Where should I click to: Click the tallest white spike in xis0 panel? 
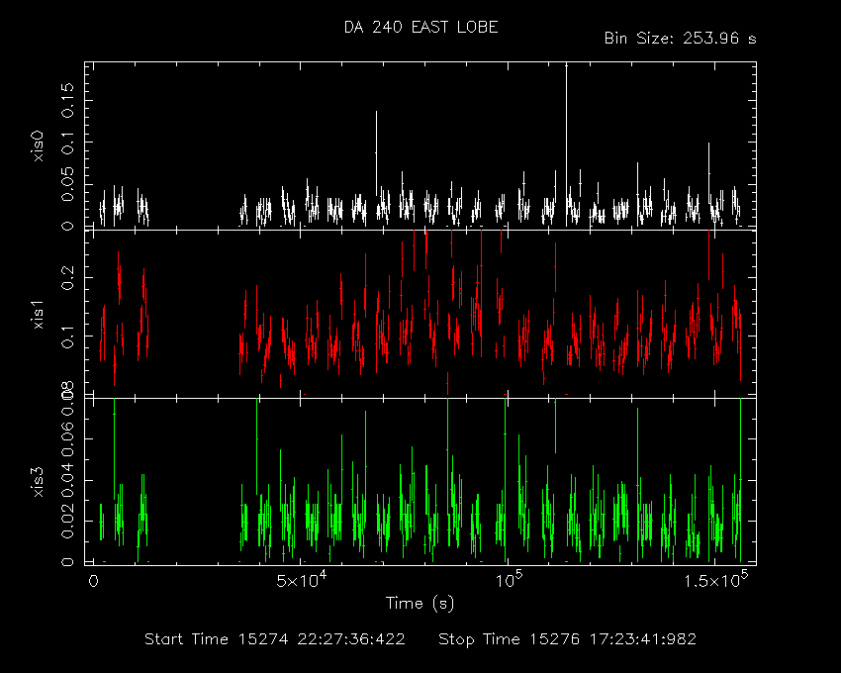click(566, 144)
